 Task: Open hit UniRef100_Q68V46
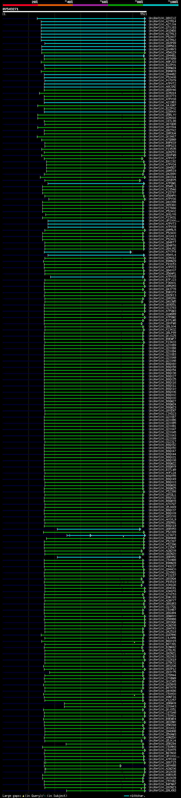tap(162, 90)
